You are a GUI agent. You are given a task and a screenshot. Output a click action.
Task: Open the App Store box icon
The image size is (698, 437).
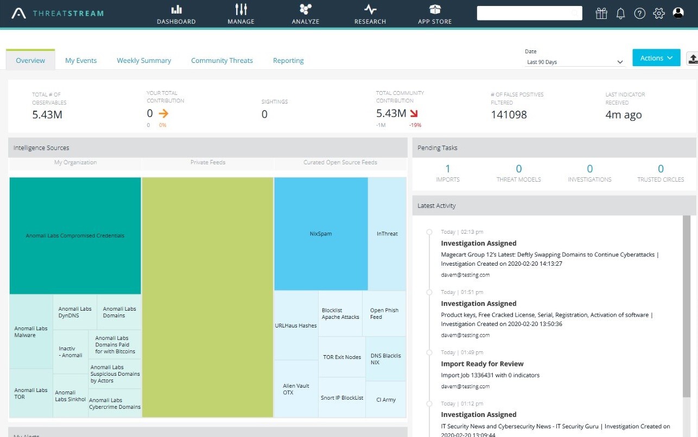(435, 9)
